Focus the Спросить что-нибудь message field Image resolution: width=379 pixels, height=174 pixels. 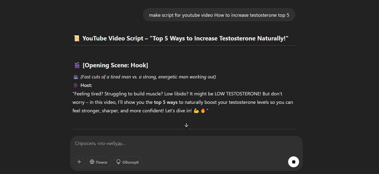click(186, 143)
